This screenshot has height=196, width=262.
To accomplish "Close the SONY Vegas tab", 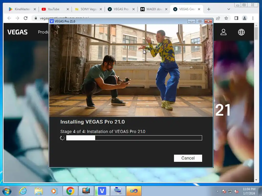I will tap(101, 9).
